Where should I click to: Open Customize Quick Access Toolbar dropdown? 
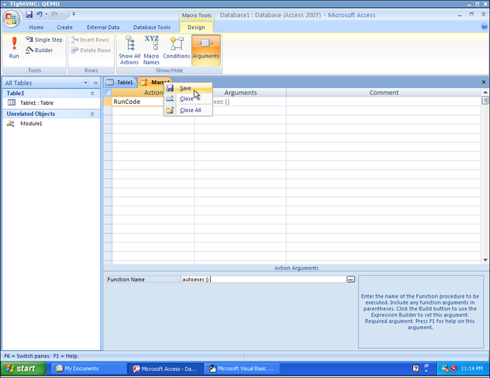click(x=74, y=14)
